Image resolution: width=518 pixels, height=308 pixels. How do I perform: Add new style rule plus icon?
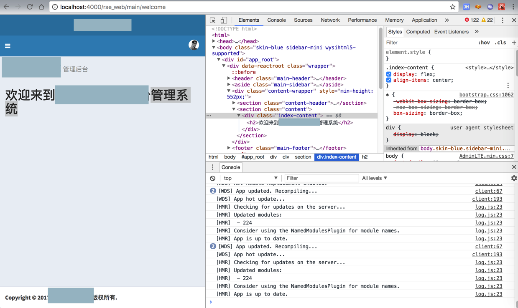pos(514,43)
